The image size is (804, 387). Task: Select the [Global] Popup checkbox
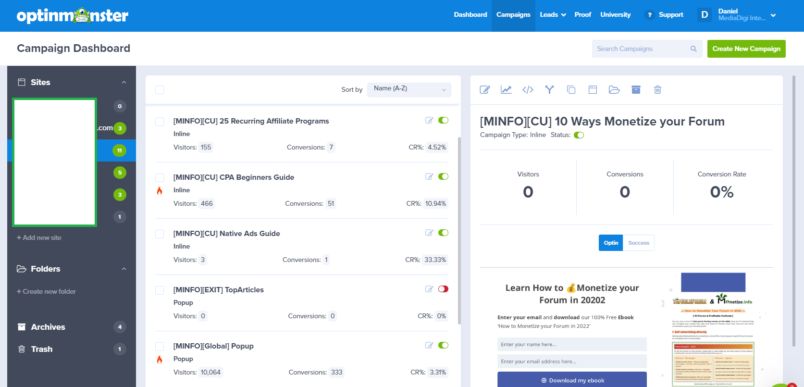coord(160,347)
